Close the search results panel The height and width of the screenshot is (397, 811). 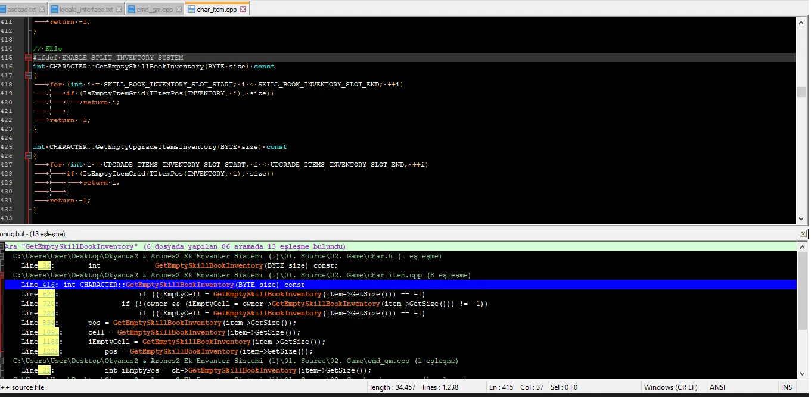point(803,234)
